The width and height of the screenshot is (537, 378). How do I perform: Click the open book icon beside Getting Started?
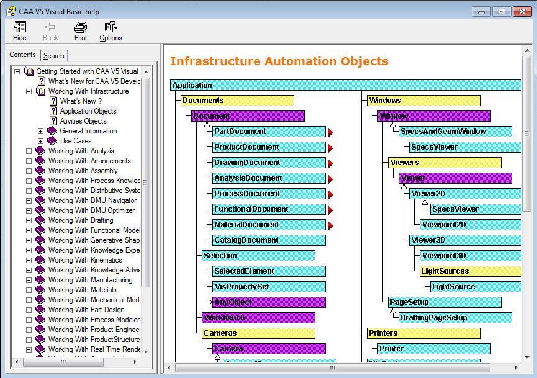click(29, 71)
